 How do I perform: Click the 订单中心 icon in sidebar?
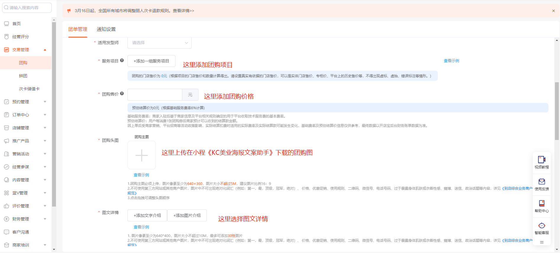click(7, 115)
